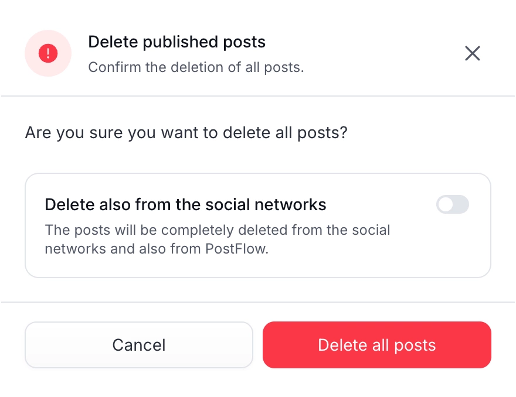Select the 'Confirm the deletion of all posts' subtitle

196,67
